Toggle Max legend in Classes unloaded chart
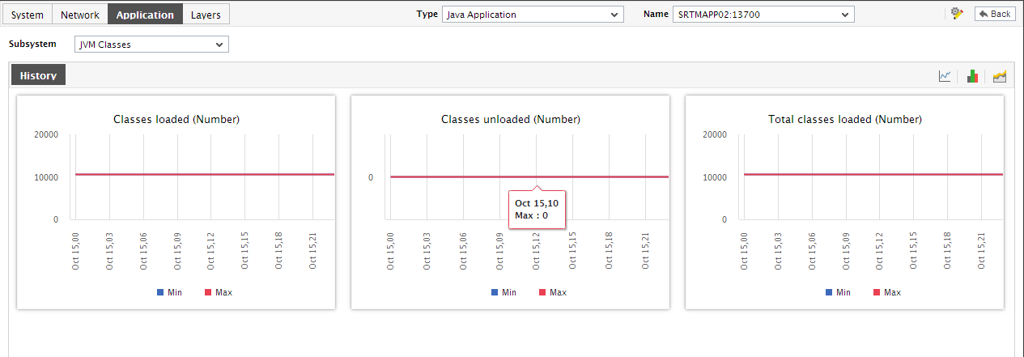1024x357 pixels. tap(552, 292)
